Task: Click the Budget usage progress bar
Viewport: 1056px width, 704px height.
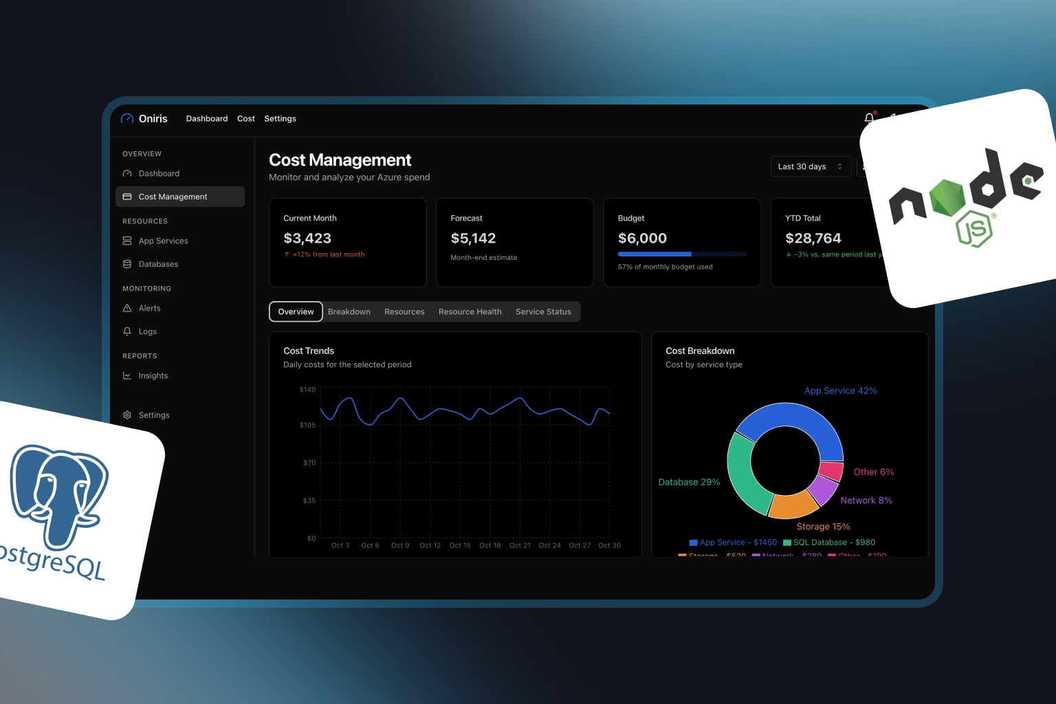Action: click(682, 254)
